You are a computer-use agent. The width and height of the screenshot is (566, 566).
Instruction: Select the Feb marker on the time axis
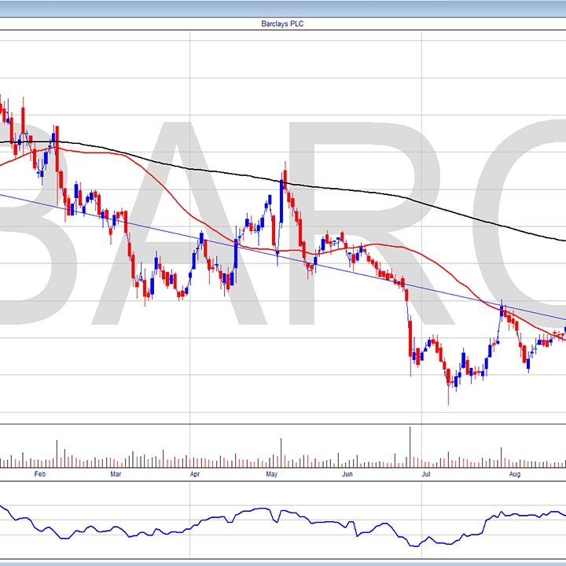point(40,475)
